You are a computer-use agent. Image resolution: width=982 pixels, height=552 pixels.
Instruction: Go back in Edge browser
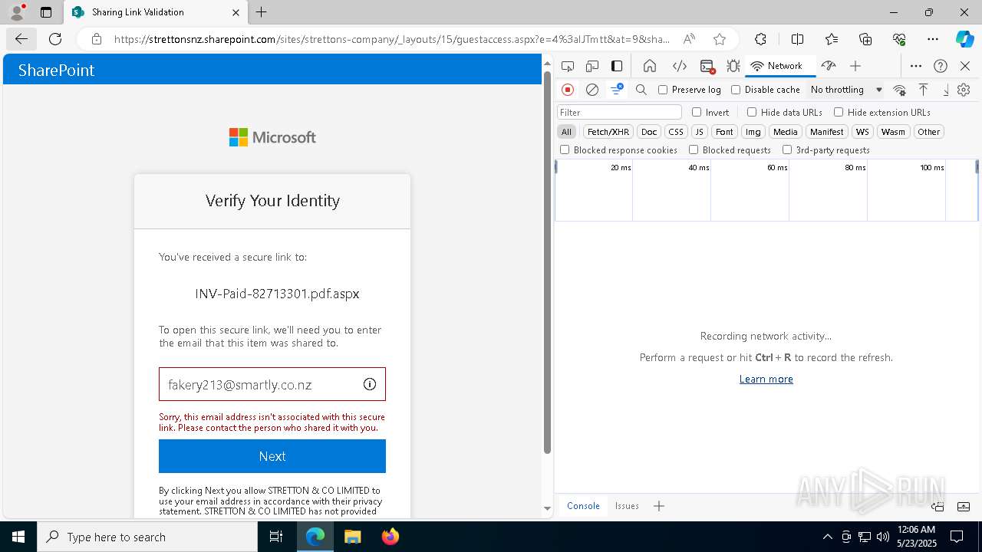(21, 39)
